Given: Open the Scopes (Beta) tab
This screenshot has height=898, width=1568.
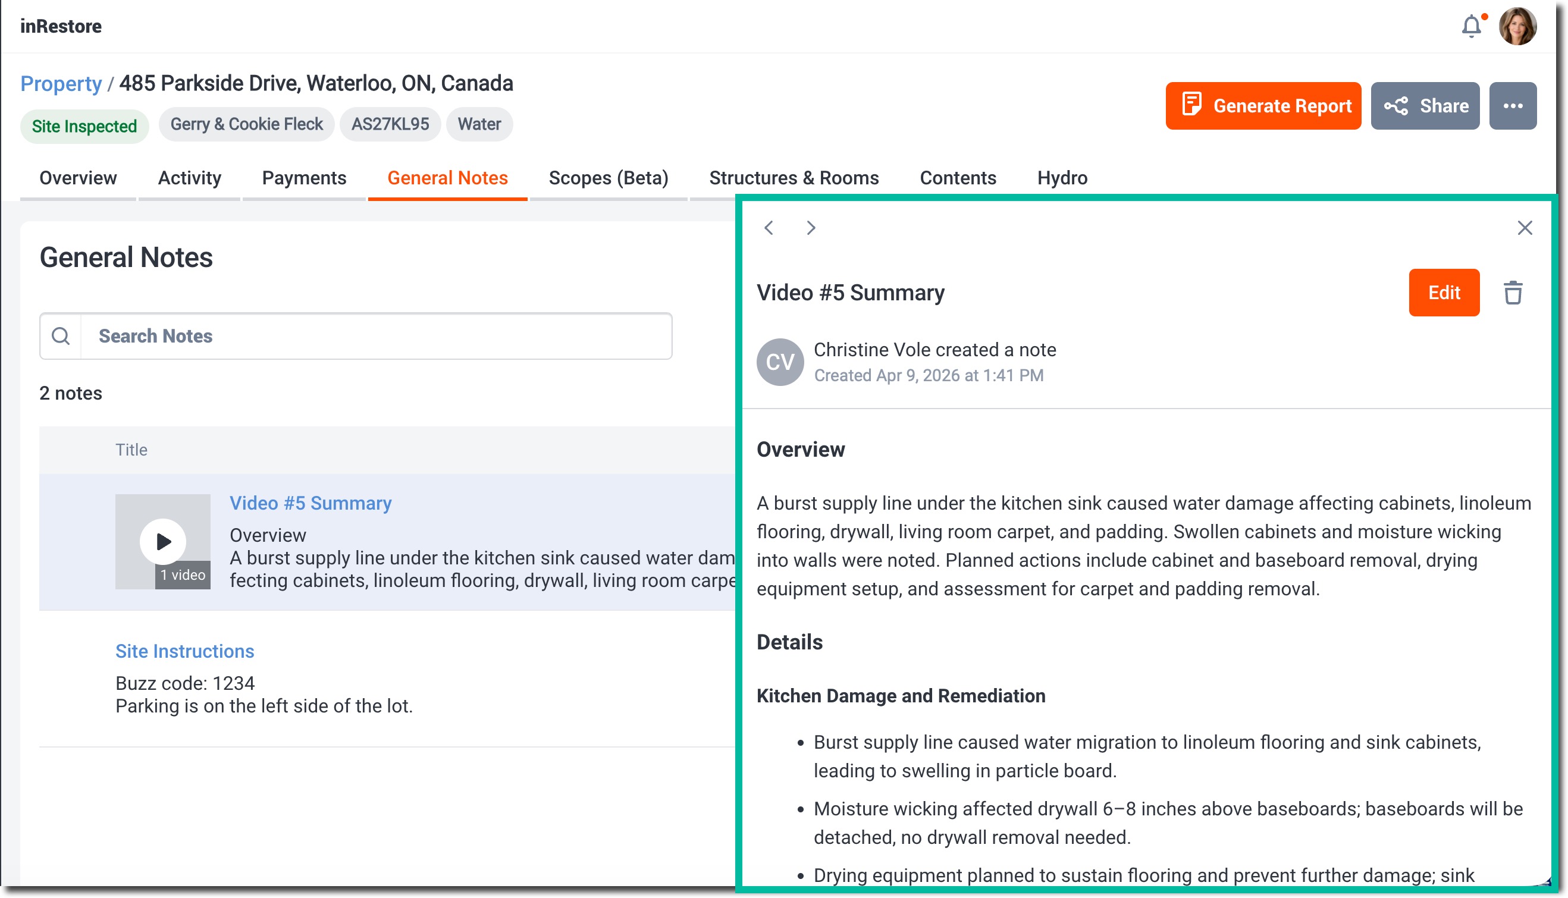Looking at the screenshot, I should click(608, 178).
